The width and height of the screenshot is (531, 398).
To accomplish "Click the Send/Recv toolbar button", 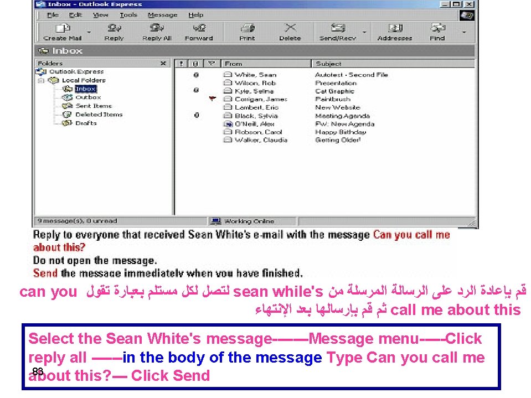I will click(x=338, y=32).
